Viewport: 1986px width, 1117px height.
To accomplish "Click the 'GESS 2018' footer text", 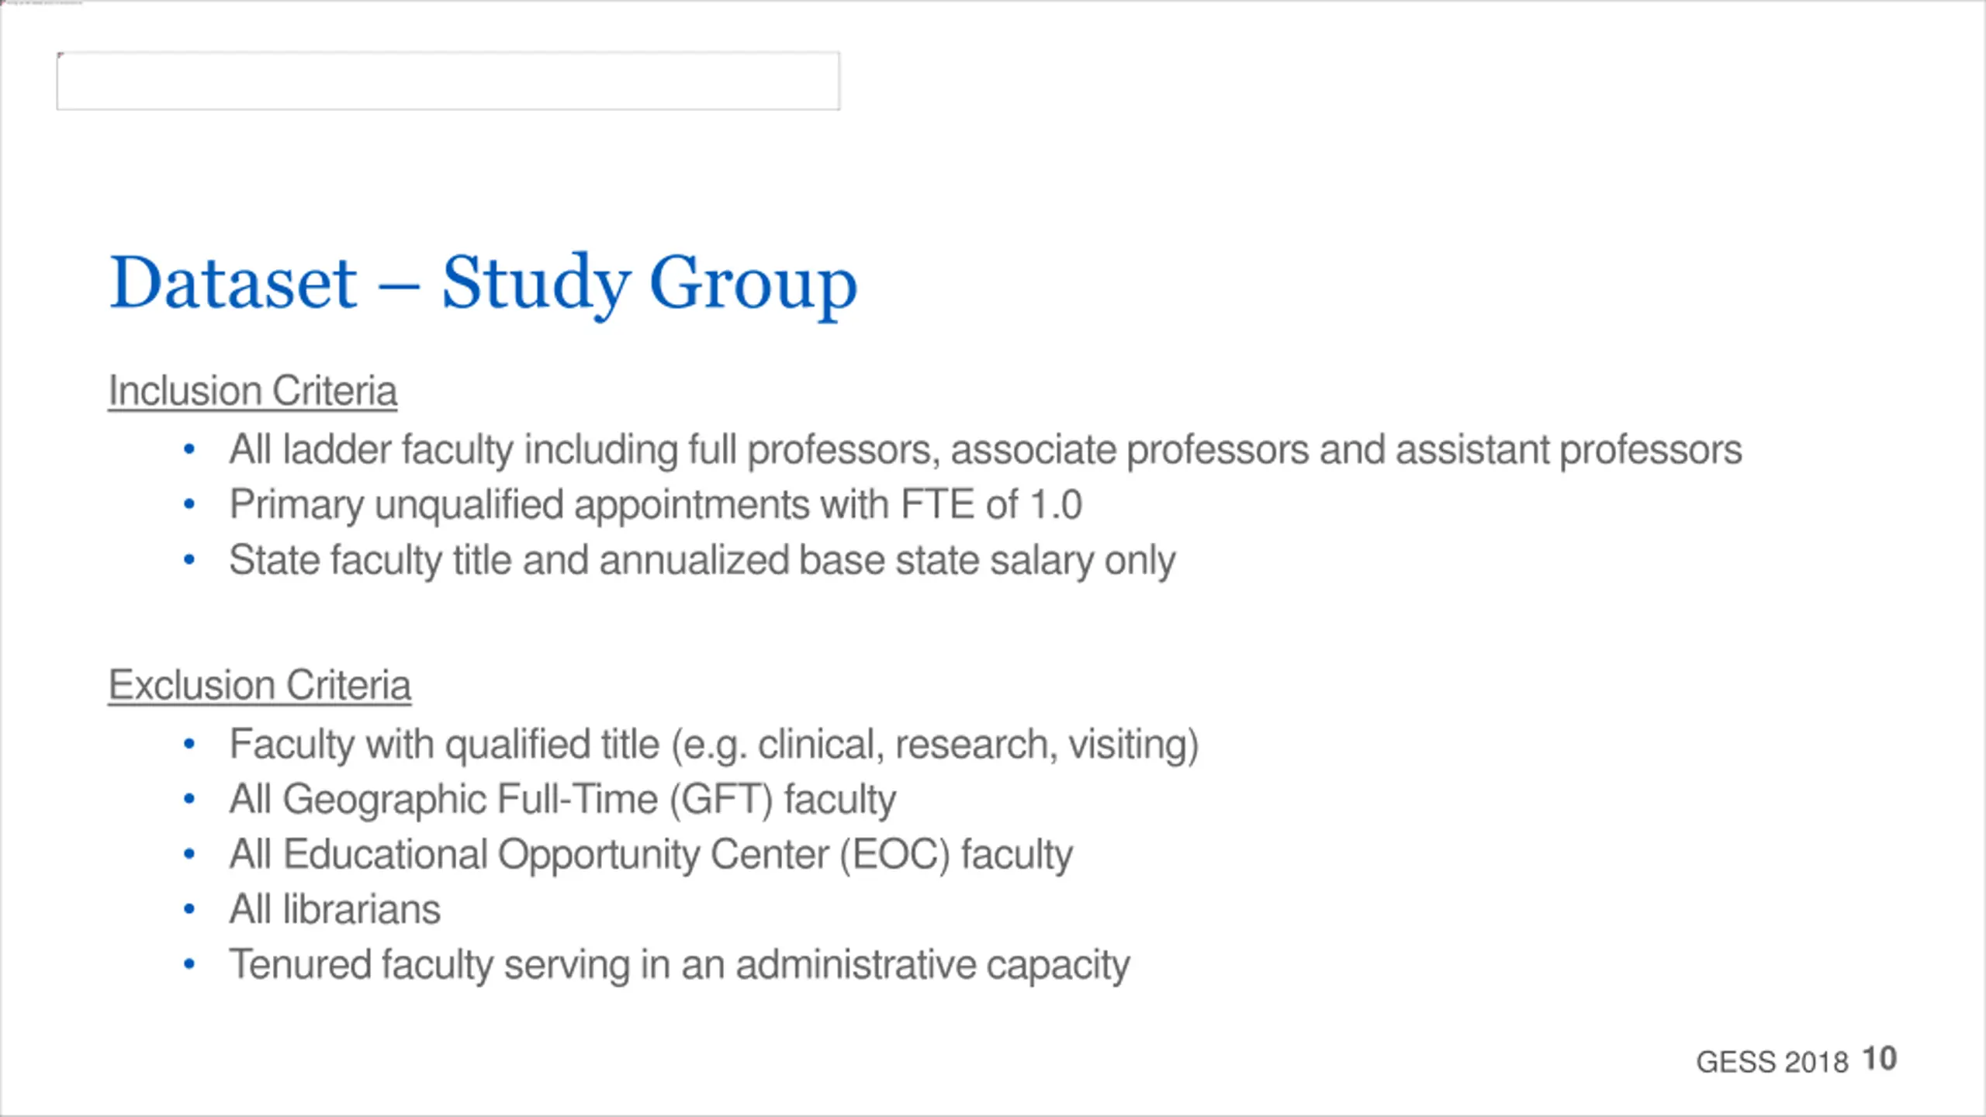I will click(1772, 1062).
